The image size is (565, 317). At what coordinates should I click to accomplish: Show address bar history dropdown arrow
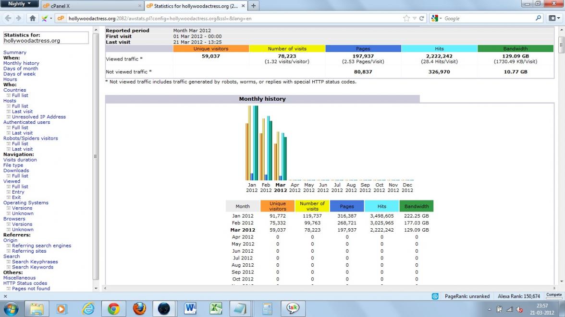coord(414,18)
